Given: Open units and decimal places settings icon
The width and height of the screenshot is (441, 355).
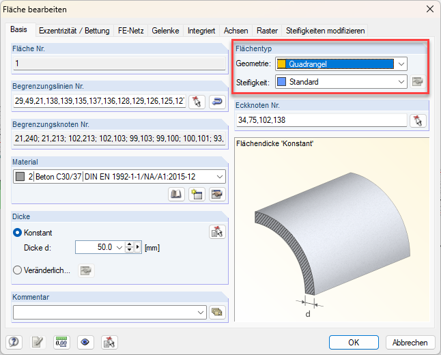Looking at the screenshot, I should click(61, 343).
